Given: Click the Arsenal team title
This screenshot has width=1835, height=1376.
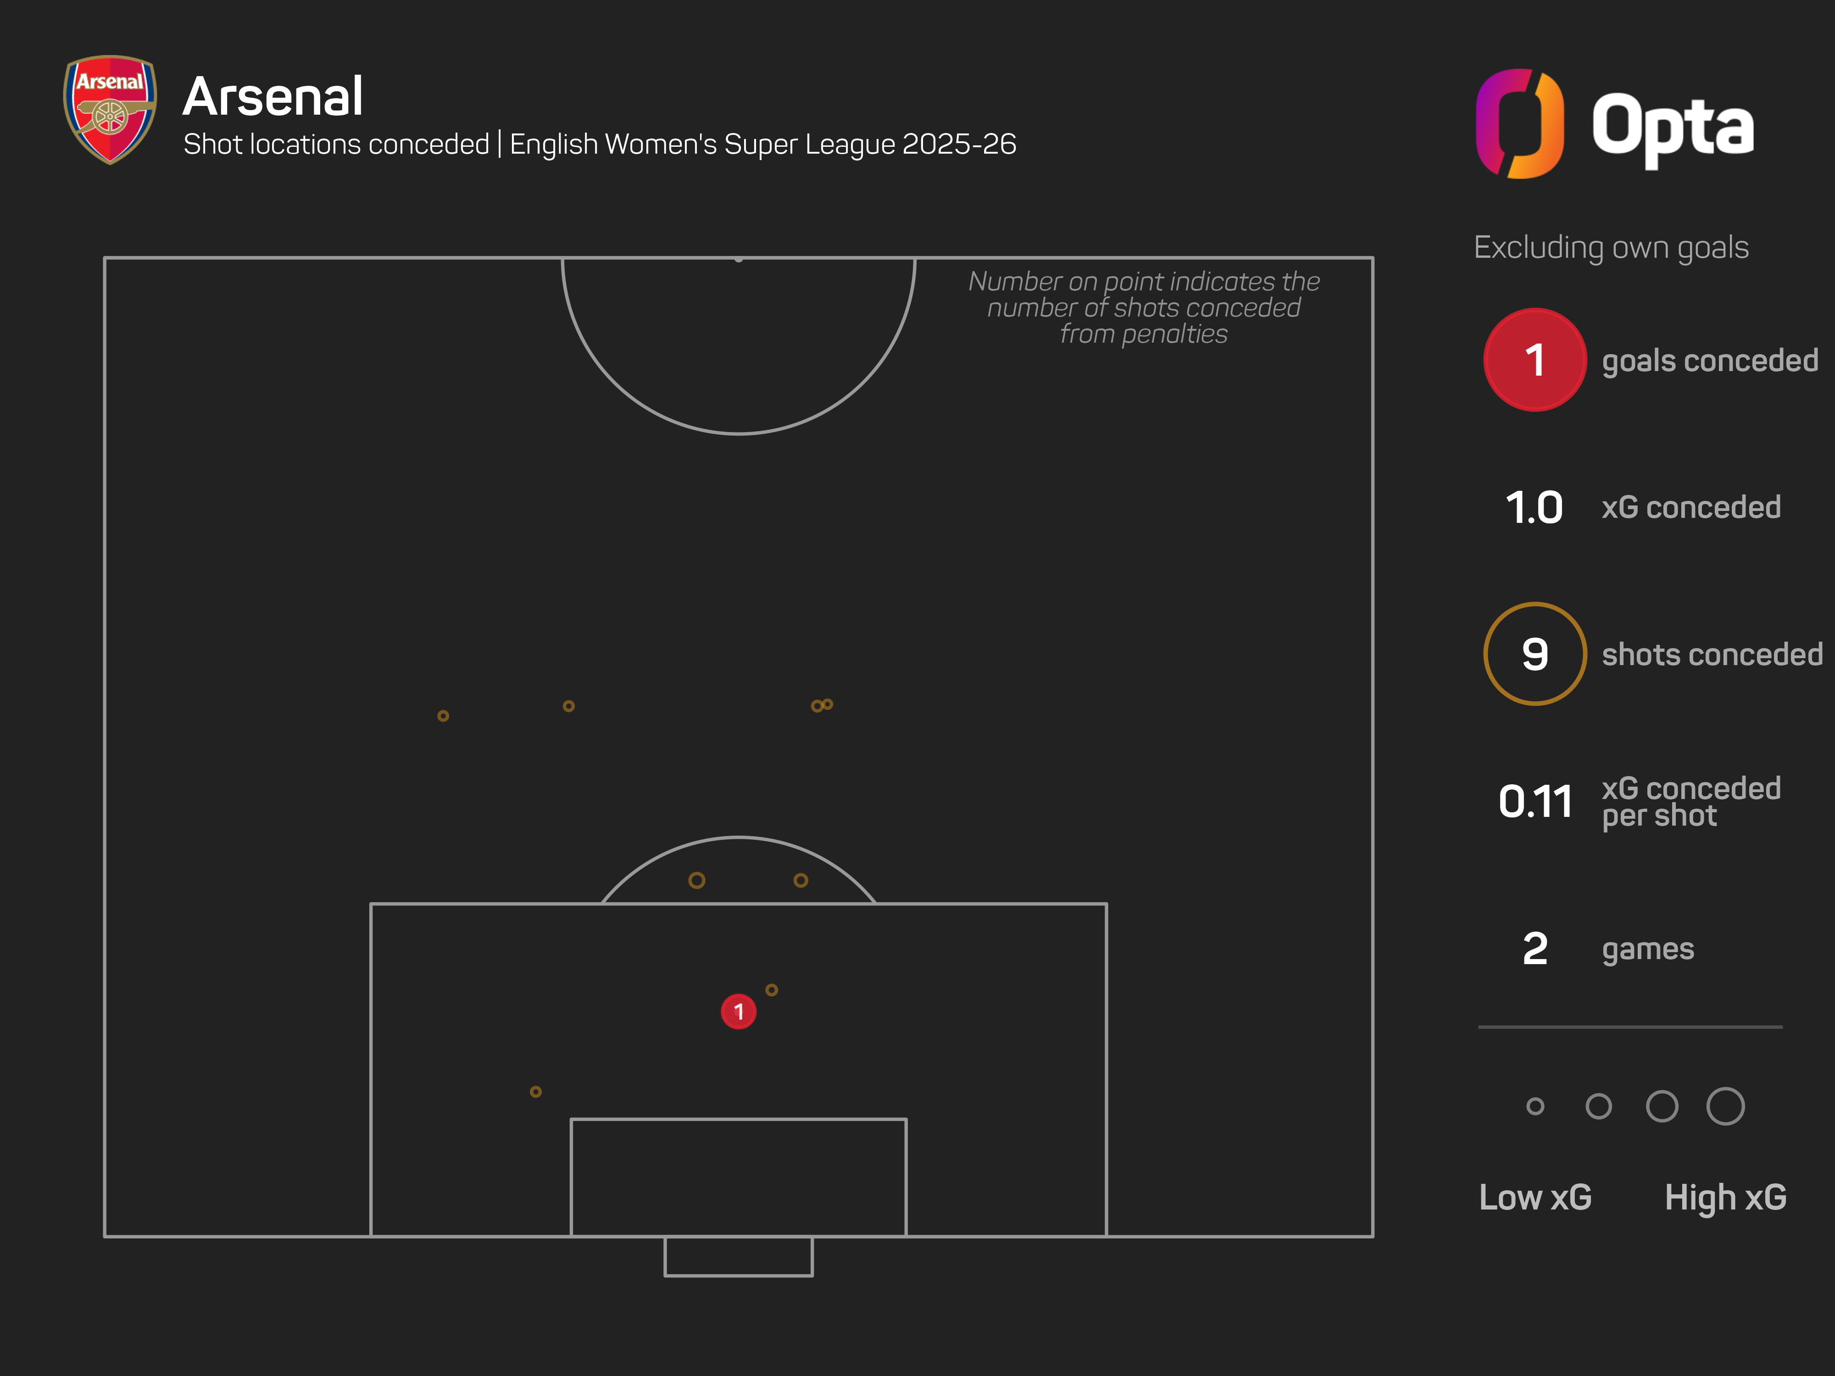Looking at the screenshot, I should click(x=273, y=96).
